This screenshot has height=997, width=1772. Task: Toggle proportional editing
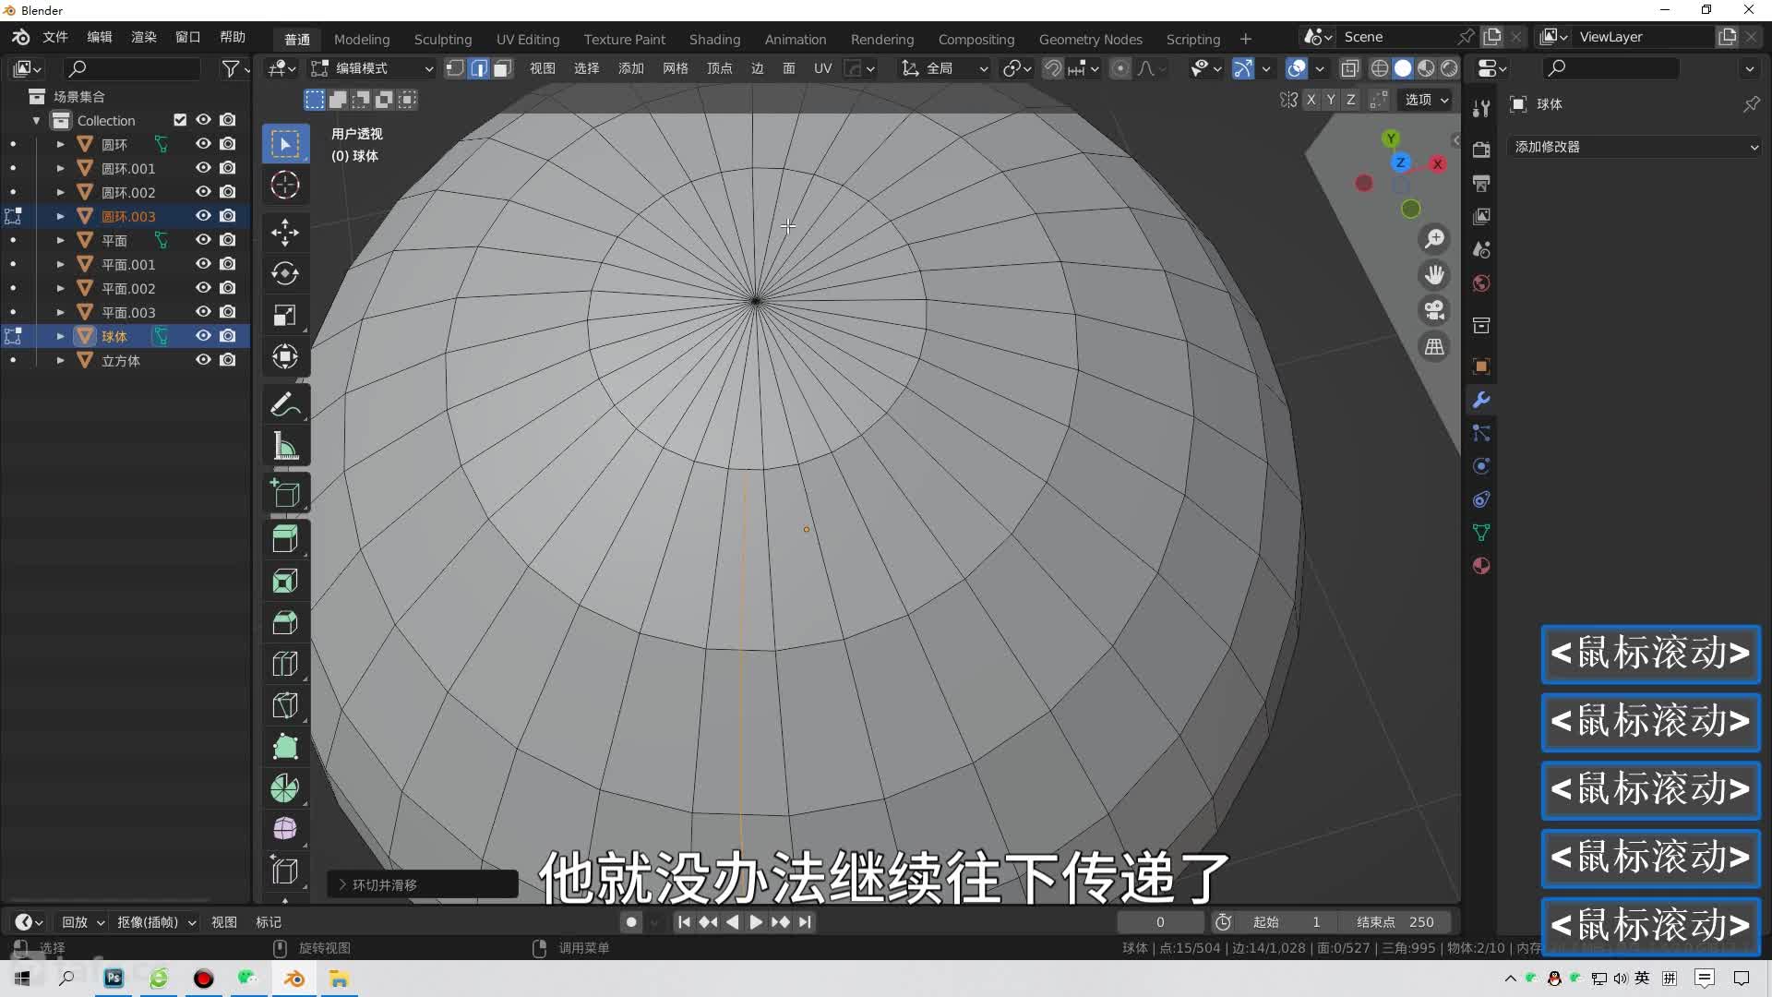[x=1120, y=68]
